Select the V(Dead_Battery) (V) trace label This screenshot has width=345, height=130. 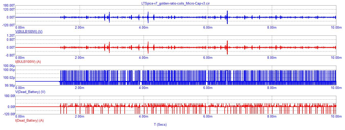pyautogui.click(x=30, y=92)
